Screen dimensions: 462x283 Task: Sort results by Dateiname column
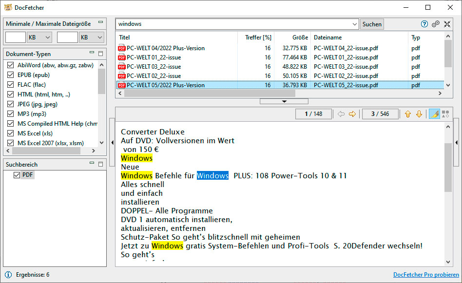click(x=327, y=38)
